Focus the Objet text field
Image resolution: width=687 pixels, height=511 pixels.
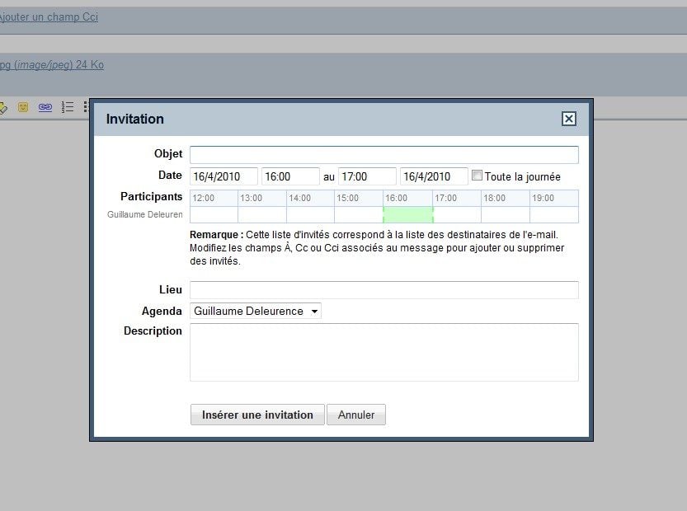(x=383, y=155)
